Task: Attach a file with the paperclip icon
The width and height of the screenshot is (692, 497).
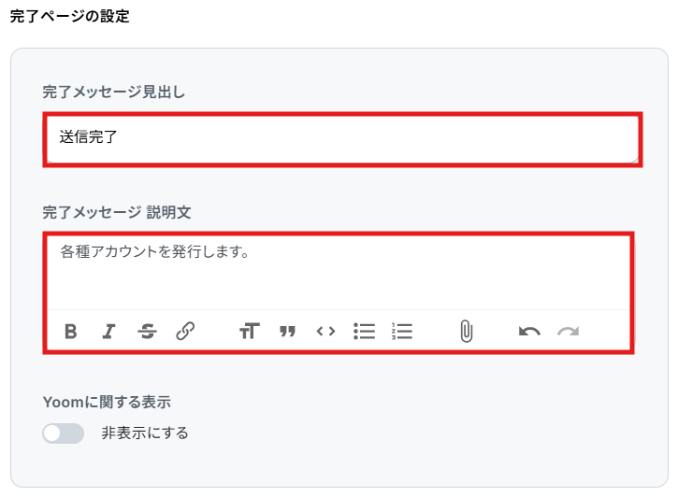Action: (x=466, y=332)
